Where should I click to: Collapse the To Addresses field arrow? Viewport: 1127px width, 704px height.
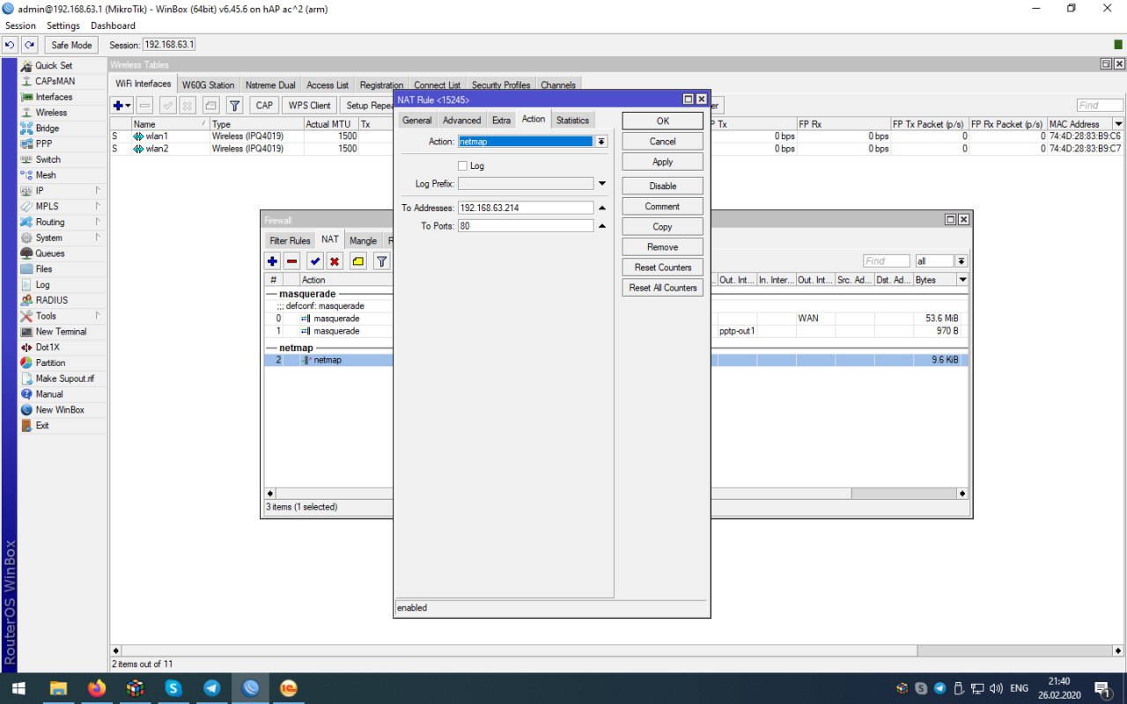click(x=602, y=209)
